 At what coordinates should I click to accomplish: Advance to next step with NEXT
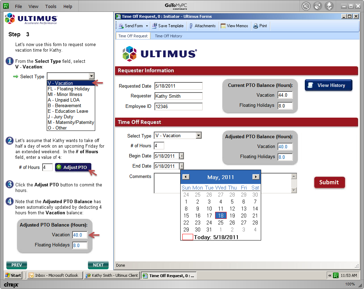pyautogui.click(x=98, y=265)
